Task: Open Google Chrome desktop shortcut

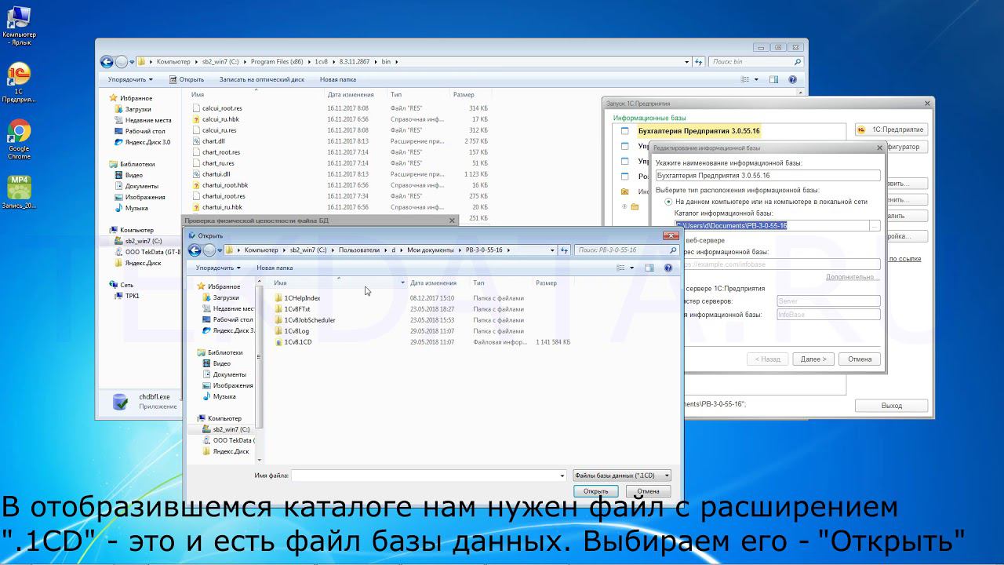Action: click(x=19, y=140)
